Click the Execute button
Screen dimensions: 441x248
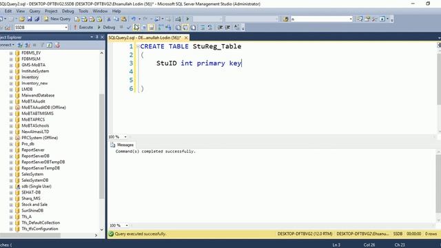(83, 28)
